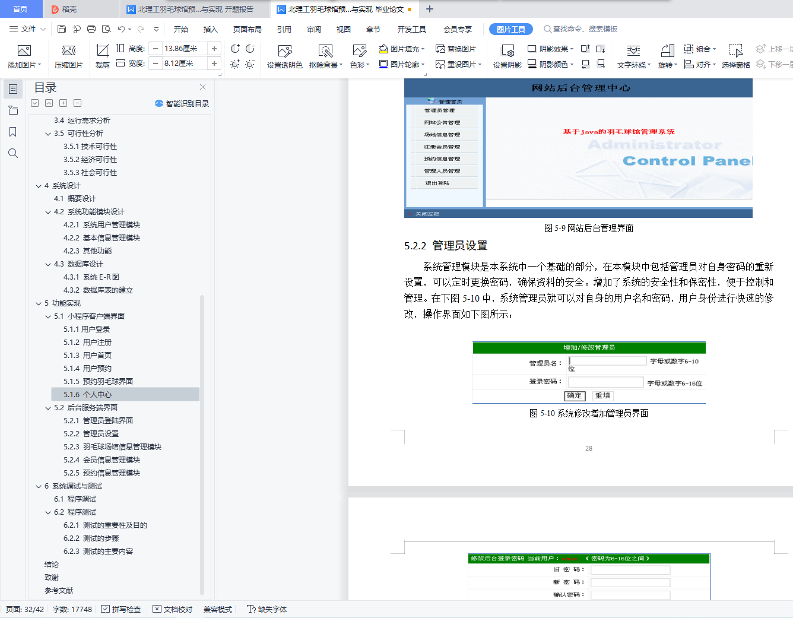This screenshot has width=793, height=618.
Task: Decrease picture width with minus button
Action: click(156, 64)
